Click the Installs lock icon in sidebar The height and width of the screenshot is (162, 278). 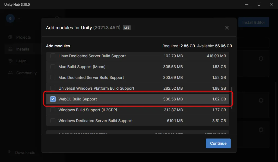point(10,49)
